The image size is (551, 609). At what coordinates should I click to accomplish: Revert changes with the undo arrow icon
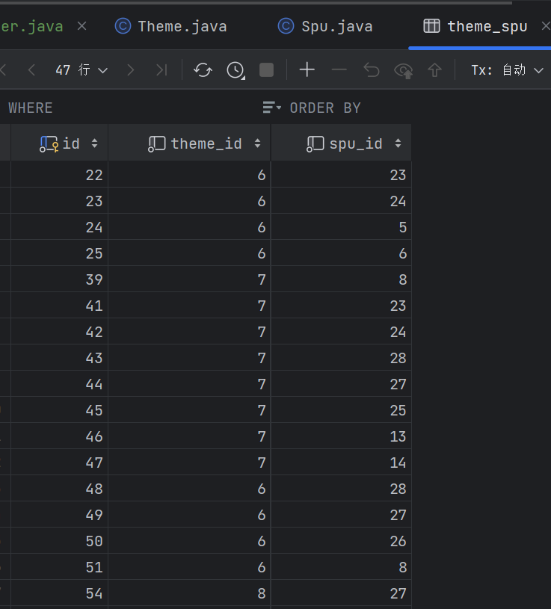[x=372, y=70]
